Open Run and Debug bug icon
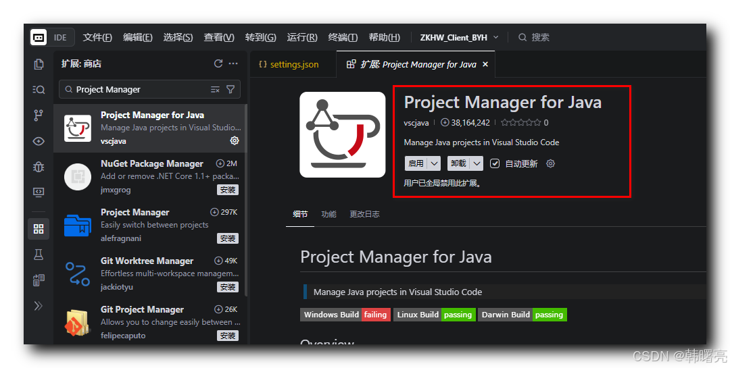 click(x=39, y=167)
